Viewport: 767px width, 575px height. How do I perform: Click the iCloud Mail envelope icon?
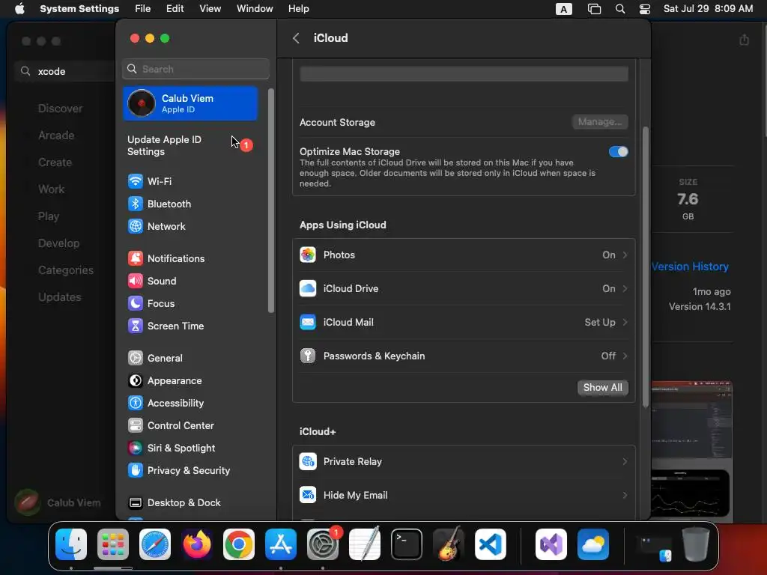point(308,322)
